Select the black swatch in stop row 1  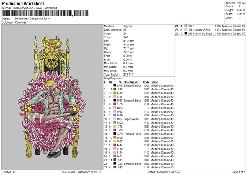click(x=114, y=85)
